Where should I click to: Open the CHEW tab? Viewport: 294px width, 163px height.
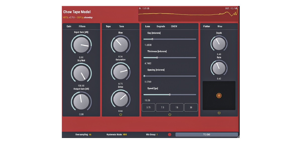click(174, 26)
